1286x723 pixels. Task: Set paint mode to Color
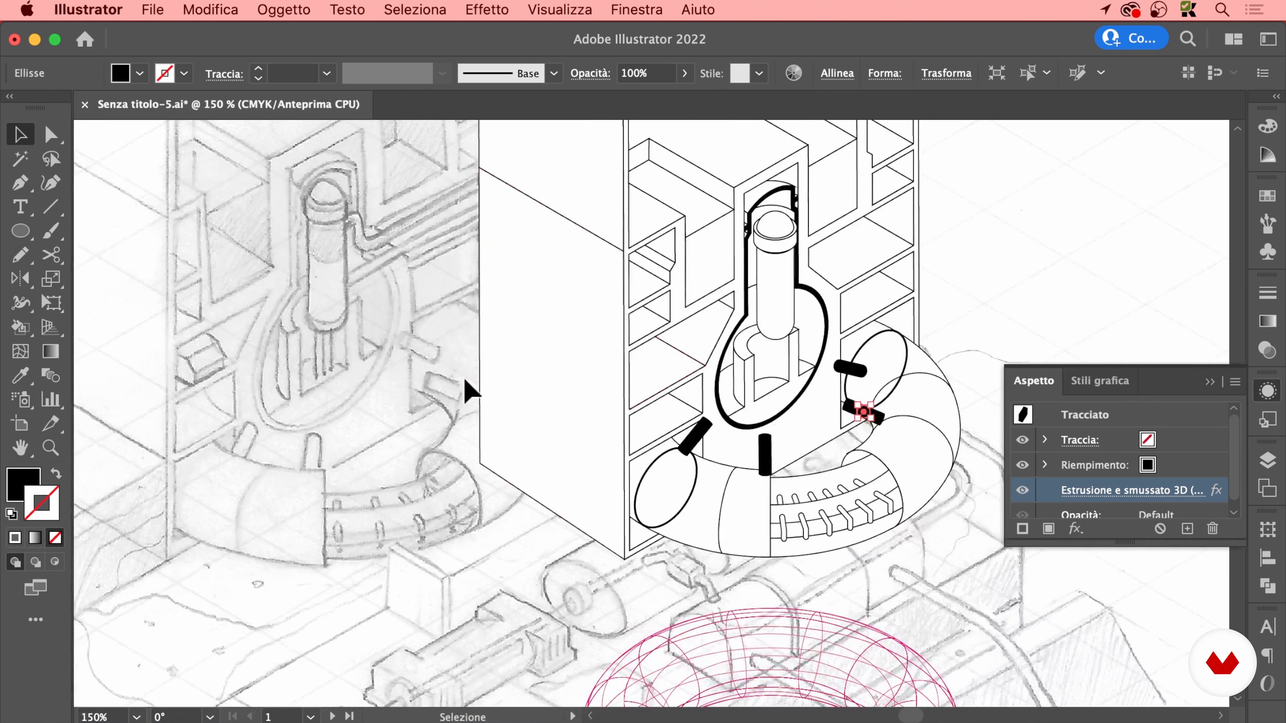[15, 537]
